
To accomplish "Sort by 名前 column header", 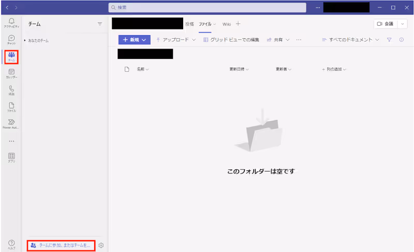I will [143, 69].
